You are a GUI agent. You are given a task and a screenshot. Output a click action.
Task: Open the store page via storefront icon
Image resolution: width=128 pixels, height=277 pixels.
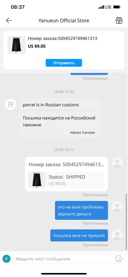(x=119, y=20)
